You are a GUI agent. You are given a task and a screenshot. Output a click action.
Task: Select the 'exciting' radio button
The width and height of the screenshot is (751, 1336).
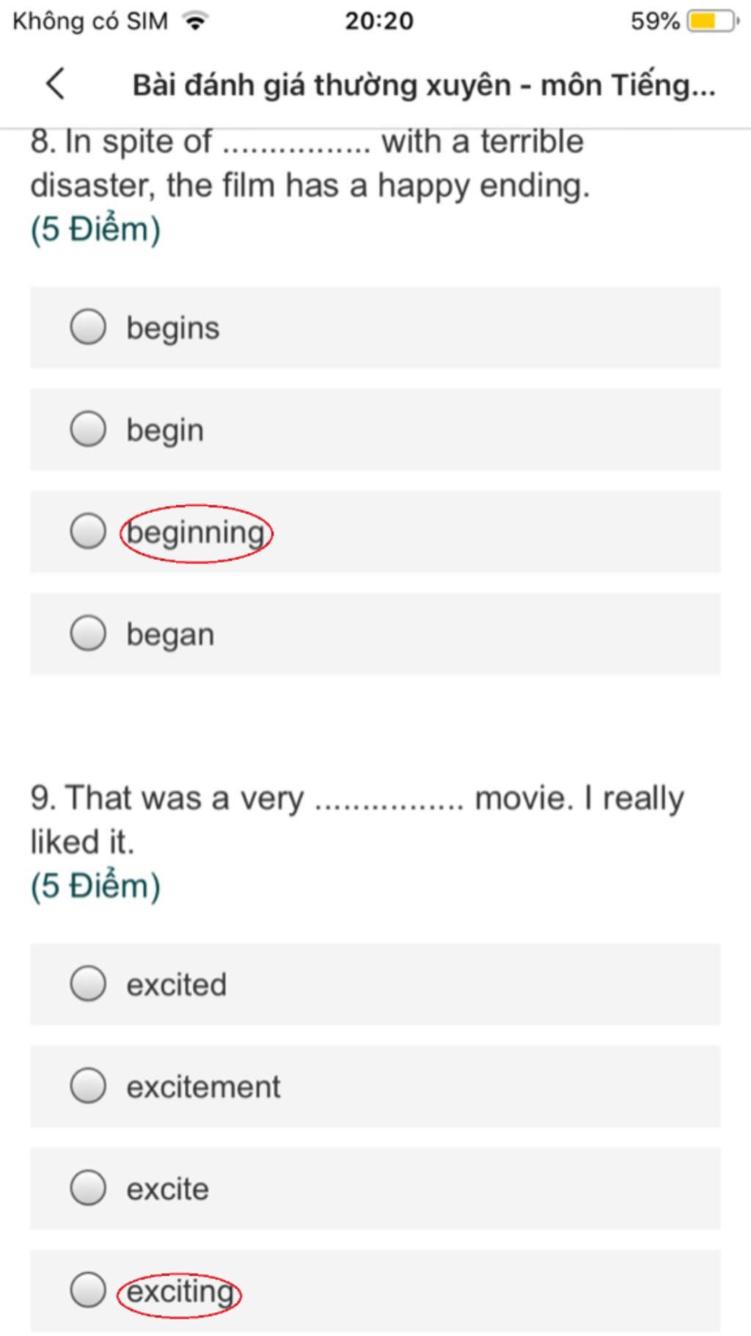coord(88,1290)
